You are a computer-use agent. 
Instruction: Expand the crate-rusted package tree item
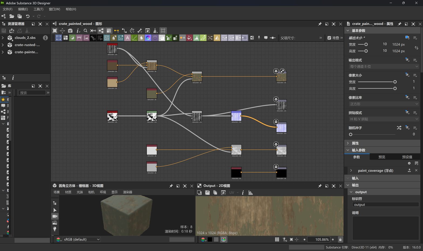(x=3, y=45)
